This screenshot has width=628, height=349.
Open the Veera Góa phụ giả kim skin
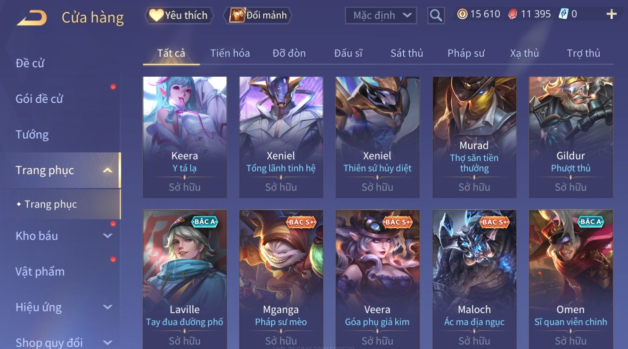coord(377,279)
